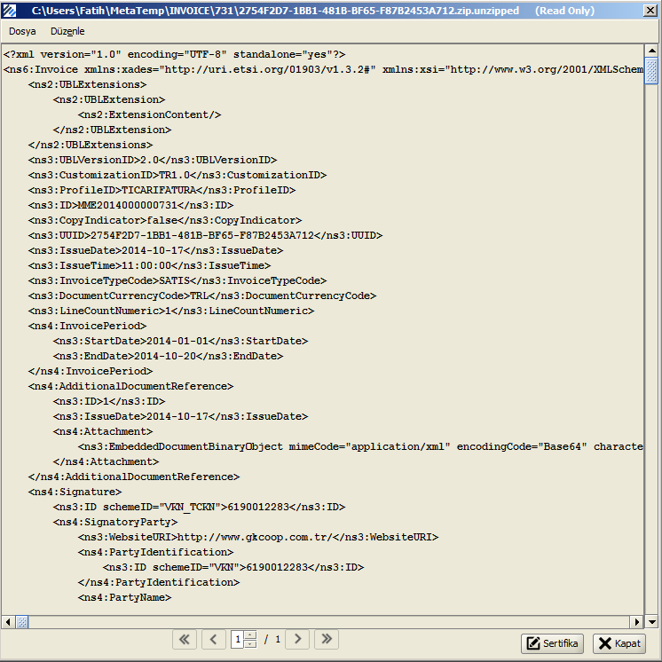This screenshot has width=662, height=662.
Task: Go to the previous page
Action: pyautogui.click(x=214, y=639)
